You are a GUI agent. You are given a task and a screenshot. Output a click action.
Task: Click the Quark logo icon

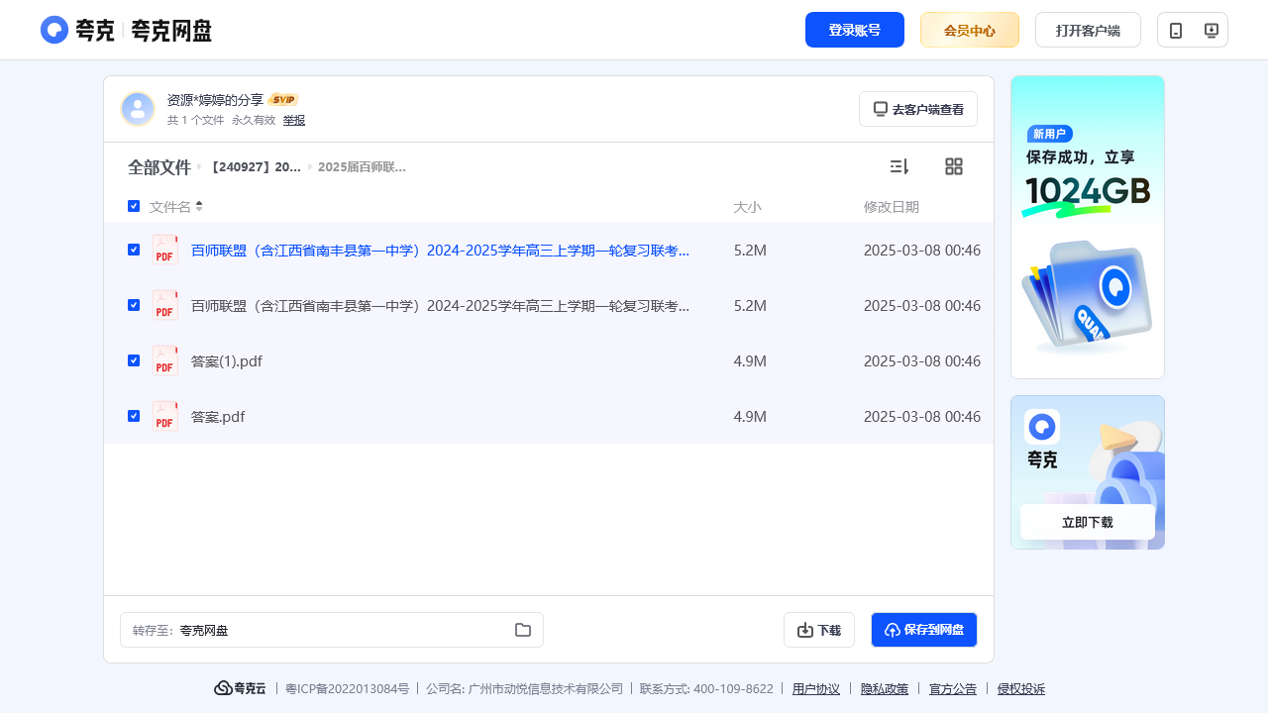tap(54, 30)
